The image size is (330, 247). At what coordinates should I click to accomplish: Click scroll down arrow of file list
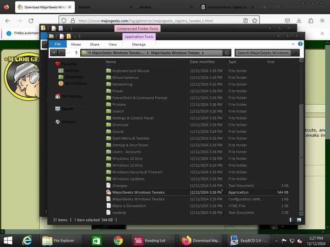pyautogui.click(x=301, y=214)
